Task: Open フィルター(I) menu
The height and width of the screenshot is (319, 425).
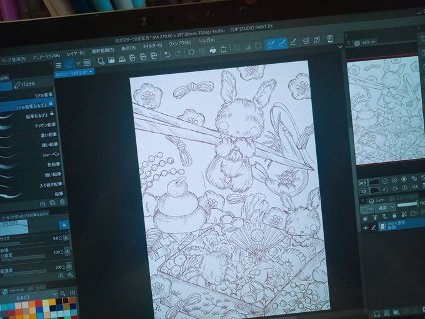Action: pyautogui.click(x=152, y=46)
